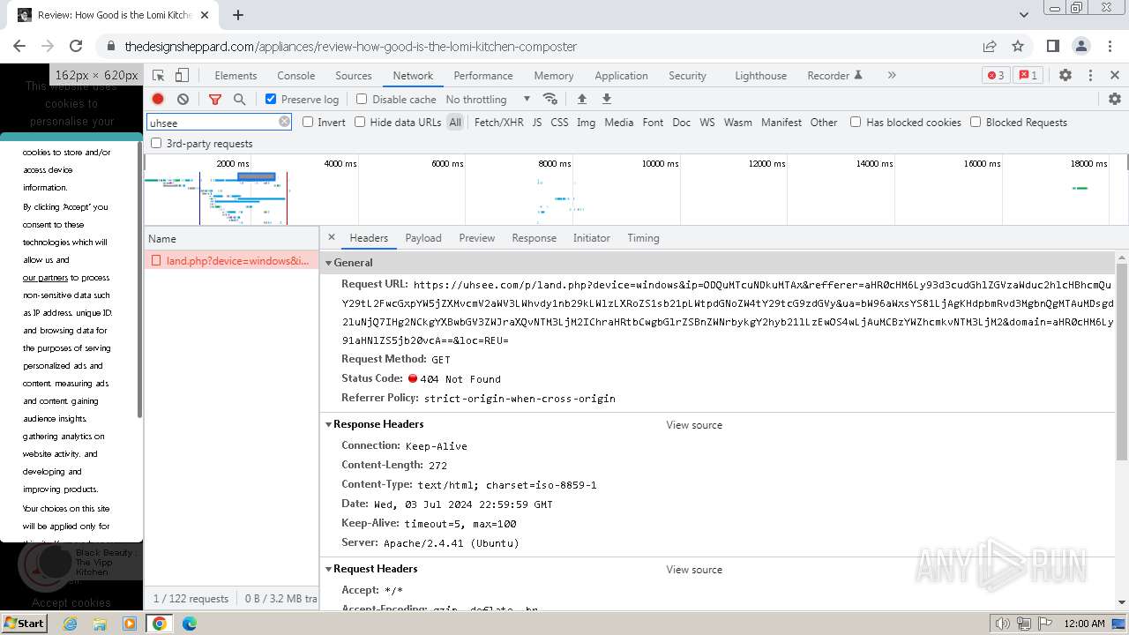
Task: Open network conditions wifi icon
Action: (x=550, y=100)
